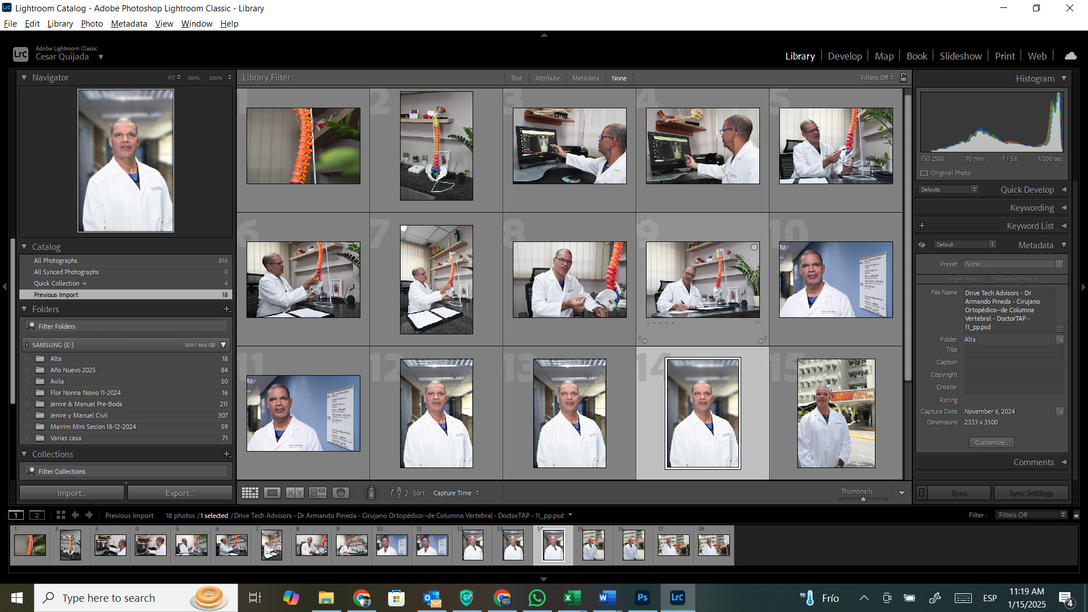1088x612 pixels.
Task: Collapse the Catalog panel triangle
Action: pyautogui.click(x=24, y=247)
